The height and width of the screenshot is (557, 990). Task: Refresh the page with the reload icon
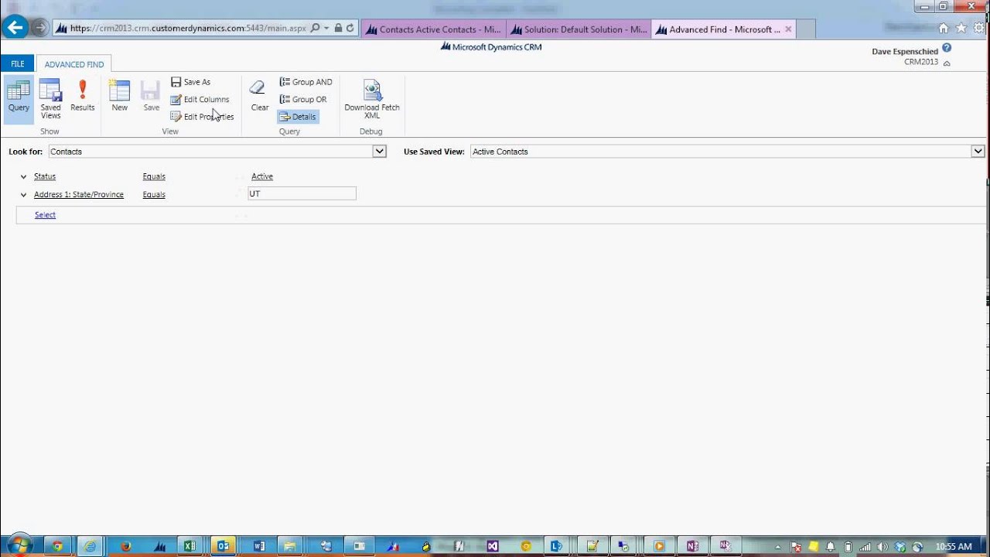click(350, 29)
